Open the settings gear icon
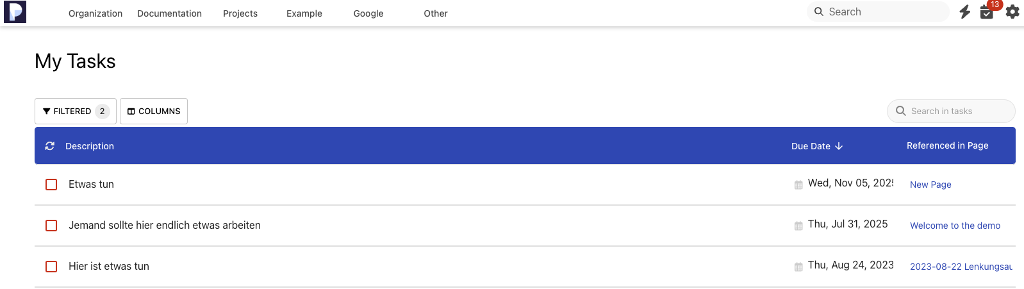 click(1012, 12)
